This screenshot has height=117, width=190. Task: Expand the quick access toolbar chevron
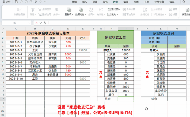[45, 2]
